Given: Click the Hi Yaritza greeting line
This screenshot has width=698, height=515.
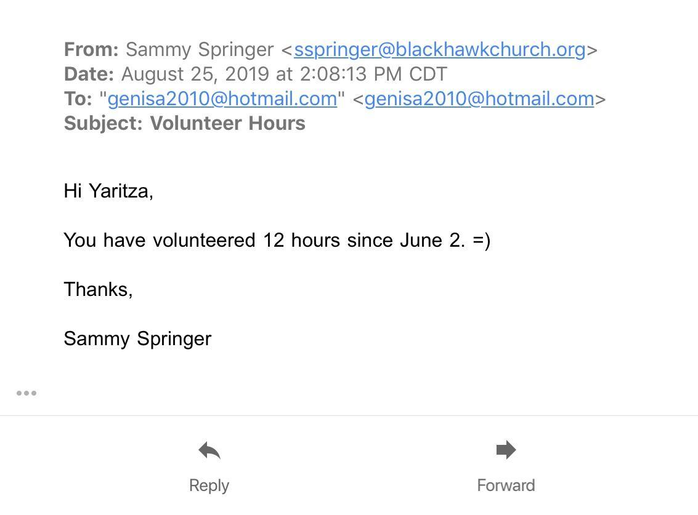Looking at the screenshot, I should pyautogui.click(x=108, y=191).
